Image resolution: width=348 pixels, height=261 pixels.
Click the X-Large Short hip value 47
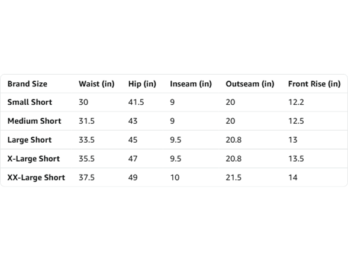pyautogui.click(x=133, y=159)
